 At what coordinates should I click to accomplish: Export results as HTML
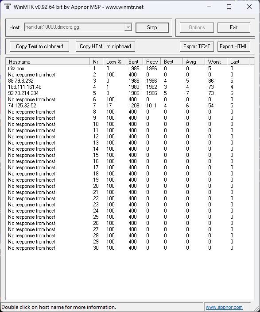coord(234,46)
